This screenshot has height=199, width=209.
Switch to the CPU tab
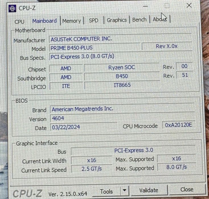tap(19, 22)
